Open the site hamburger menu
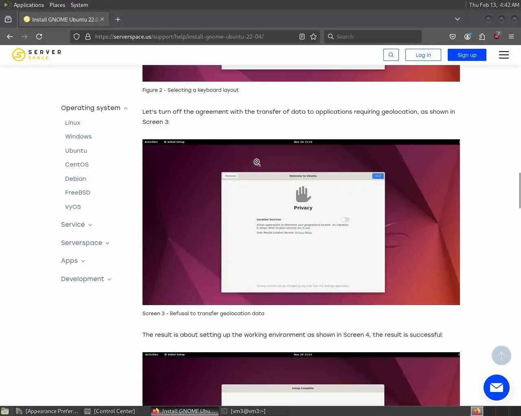521x416 pixels. tap(504, 55)
